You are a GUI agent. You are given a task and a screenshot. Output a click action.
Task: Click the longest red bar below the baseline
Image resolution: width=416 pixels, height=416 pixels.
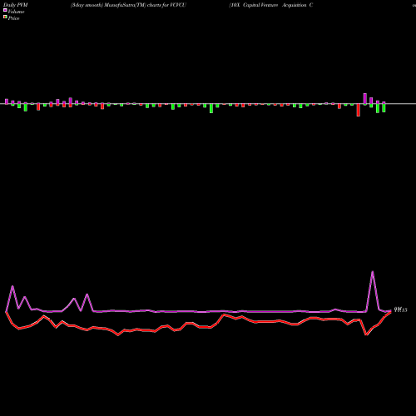(359, 110)
